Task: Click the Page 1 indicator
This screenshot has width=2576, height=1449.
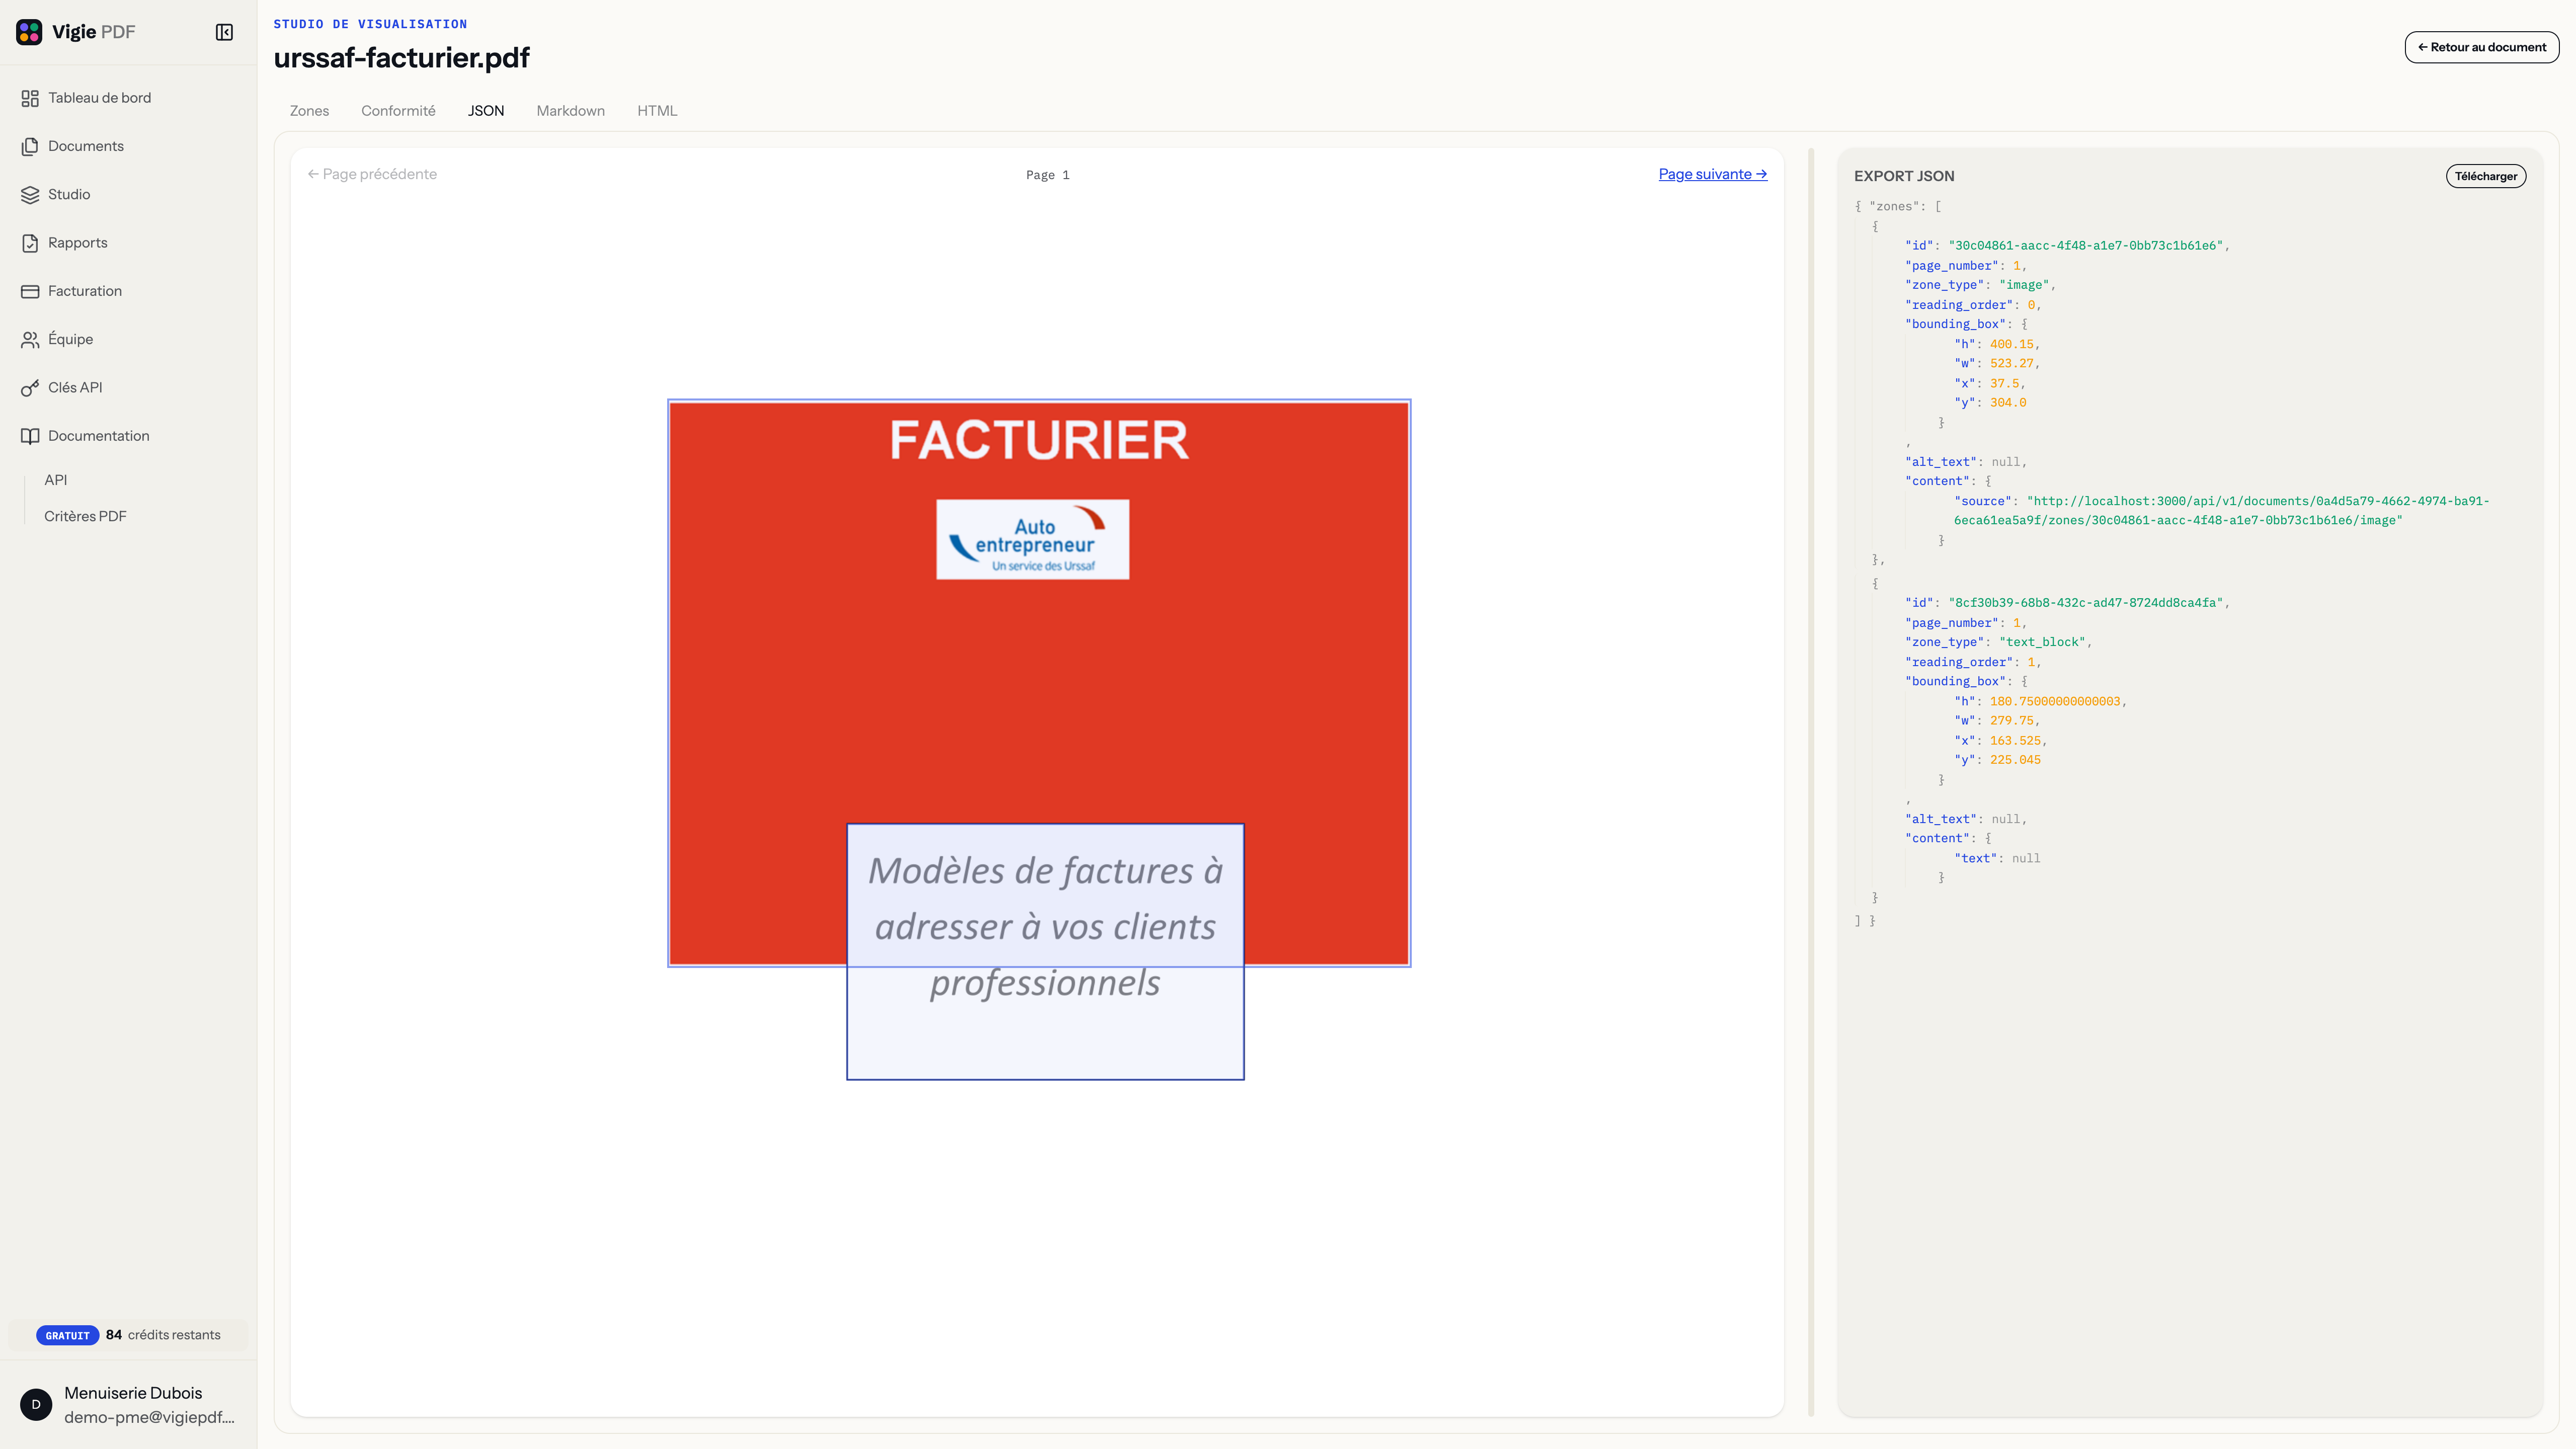Action: [1047, 175]
